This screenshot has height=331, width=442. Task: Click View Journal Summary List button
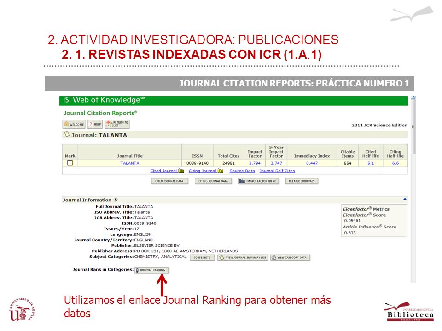pos(243,257)
